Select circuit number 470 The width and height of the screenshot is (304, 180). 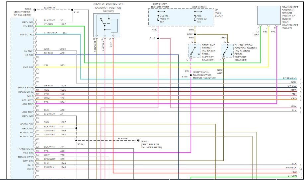62,110
